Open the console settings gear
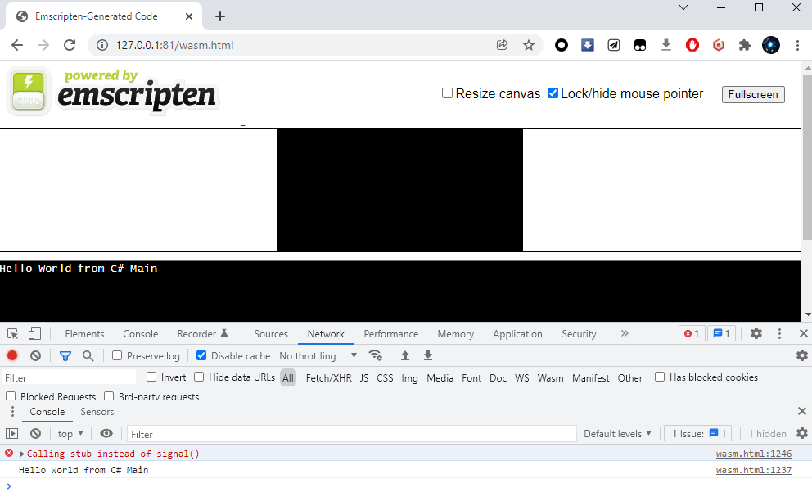 pyautogui.click(x=802, y=433)
